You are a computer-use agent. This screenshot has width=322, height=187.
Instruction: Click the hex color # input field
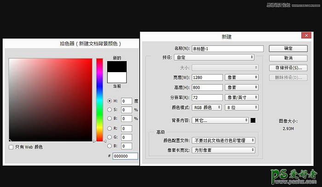pos(125,156)
